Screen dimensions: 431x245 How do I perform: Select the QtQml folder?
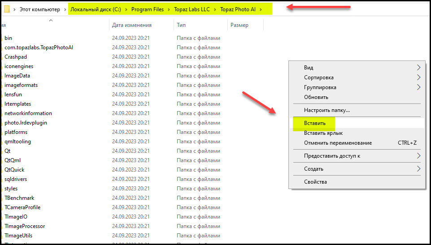pyautogui.click(x=13, y=160)
